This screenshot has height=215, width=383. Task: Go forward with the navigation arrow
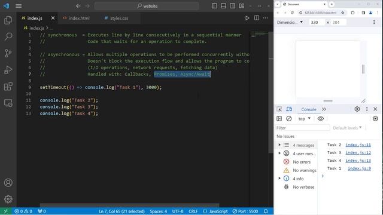[87, 6]
